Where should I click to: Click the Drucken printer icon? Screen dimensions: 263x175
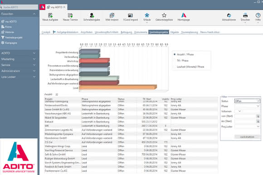[x=245, y=15]
